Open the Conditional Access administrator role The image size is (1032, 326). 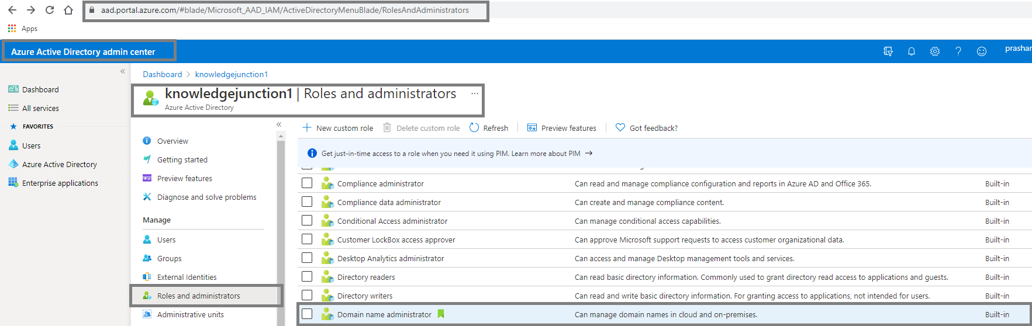point(392,221)
